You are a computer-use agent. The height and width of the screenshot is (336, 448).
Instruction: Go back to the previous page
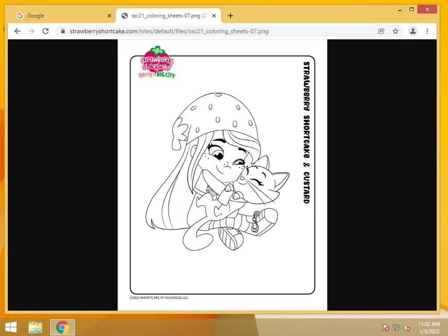[x=17, y=31]
